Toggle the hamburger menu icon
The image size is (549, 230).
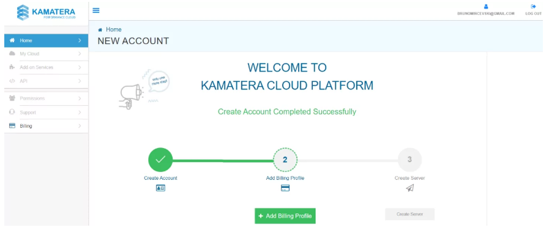pos(96,10)
